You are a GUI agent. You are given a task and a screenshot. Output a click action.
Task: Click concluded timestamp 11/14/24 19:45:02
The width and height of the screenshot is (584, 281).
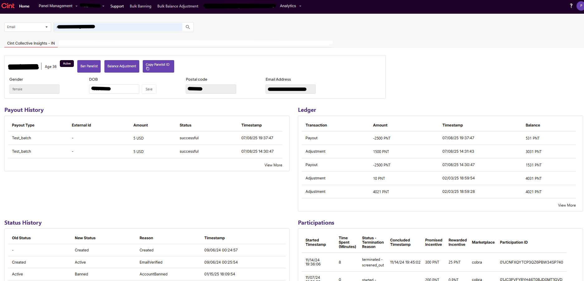click(405, 262)
